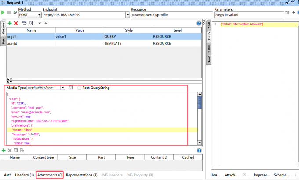The height and width of the screenshot is (180, 299).
Task: Select the userId parameter row
Action: coord(104,43)
